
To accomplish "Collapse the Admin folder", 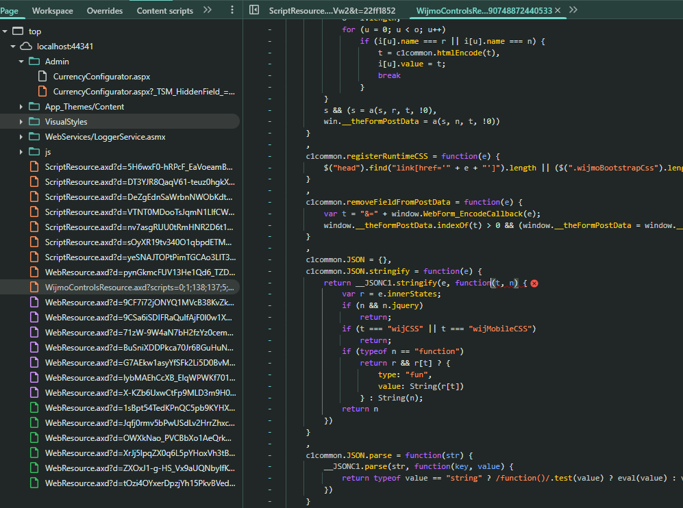I will pyautogui.click(x=22, y=62).
